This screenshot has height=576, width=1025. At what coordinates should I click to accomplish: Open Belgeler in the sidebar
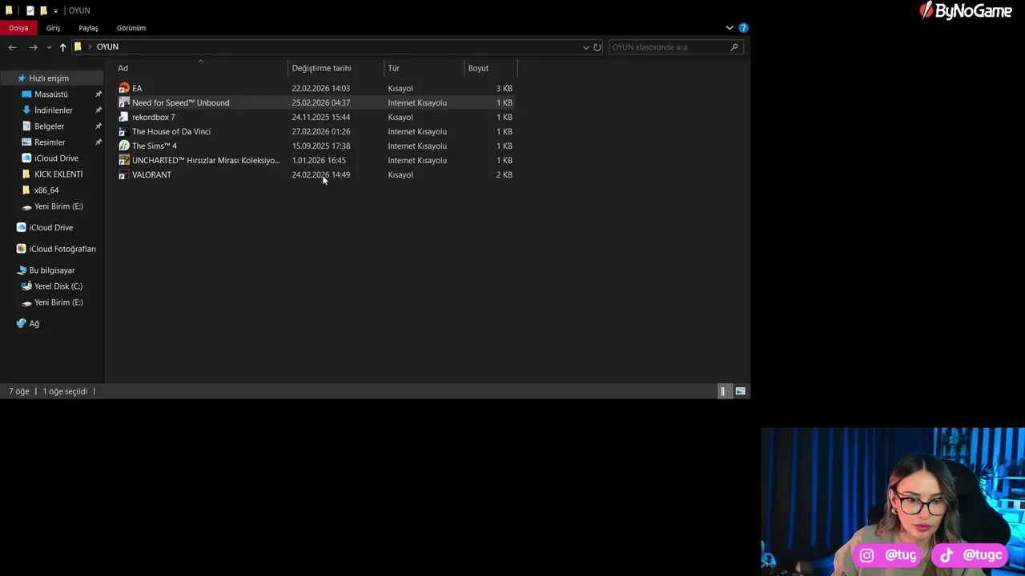[49, 126]
